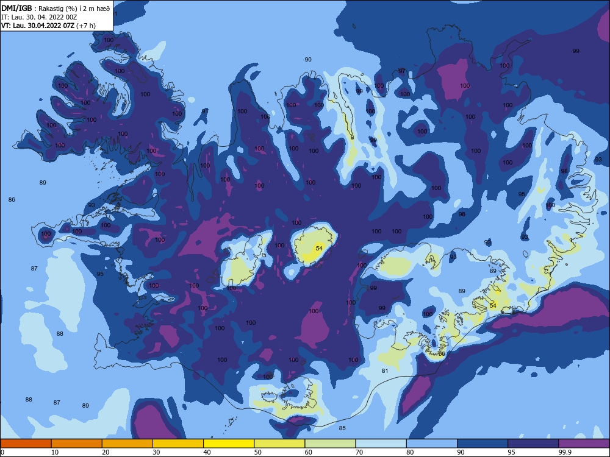Click the "81" humidity value on the map
610x457 pixels.
(x=385, y=370)
